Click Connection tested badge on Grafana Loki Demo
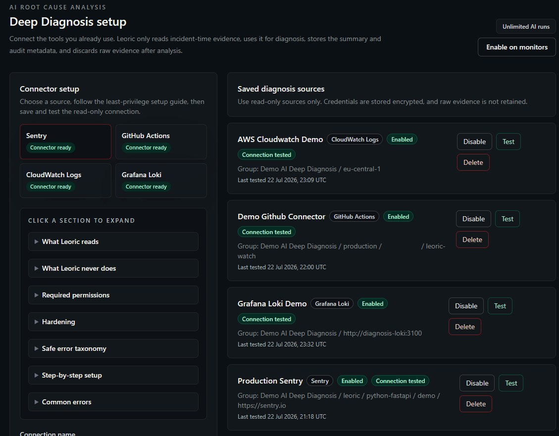Image resolution: width=559 pixels, height=436 pixels. pyautogui.click(x=266, y=319)
